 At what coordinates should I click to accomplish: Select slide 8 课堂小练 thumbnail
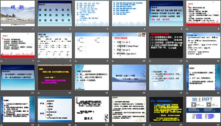55,45
